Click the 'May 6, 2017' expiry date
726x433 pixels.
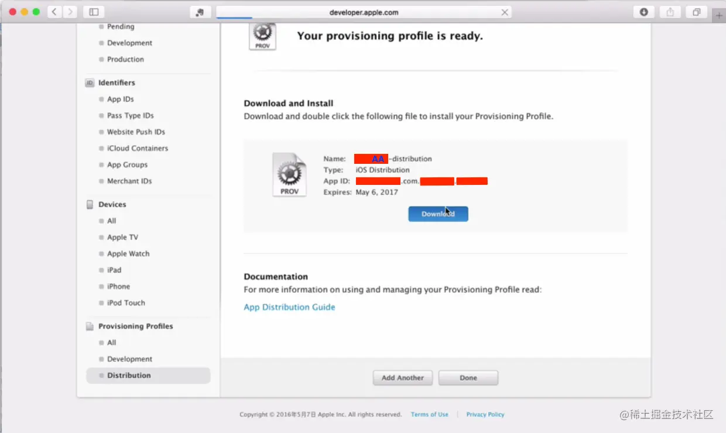[377, 193]
